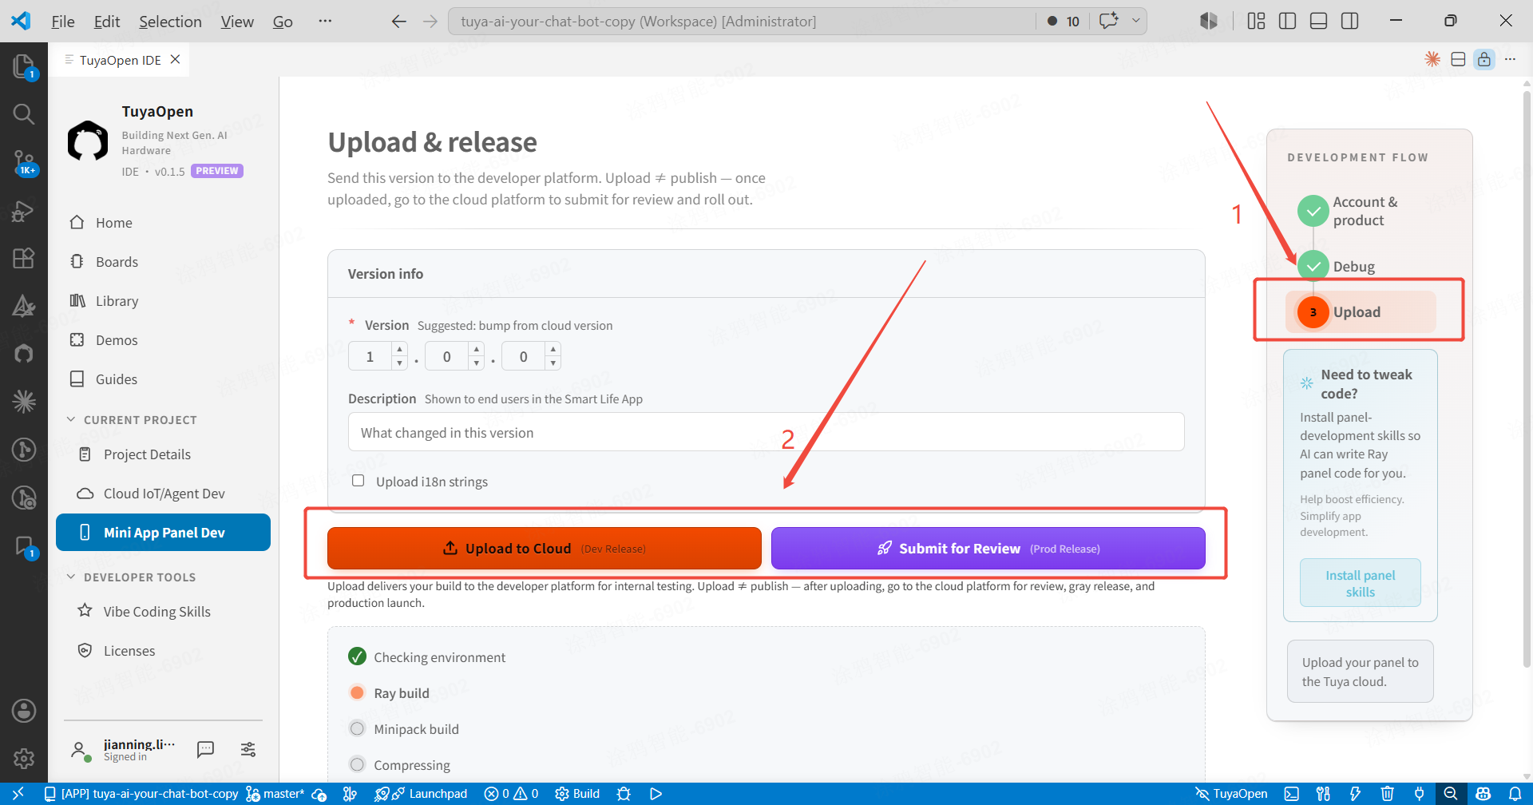Screen dimensions: 1533x805
Task: Open the Search view in activity bar
Action: coord(24,114)
